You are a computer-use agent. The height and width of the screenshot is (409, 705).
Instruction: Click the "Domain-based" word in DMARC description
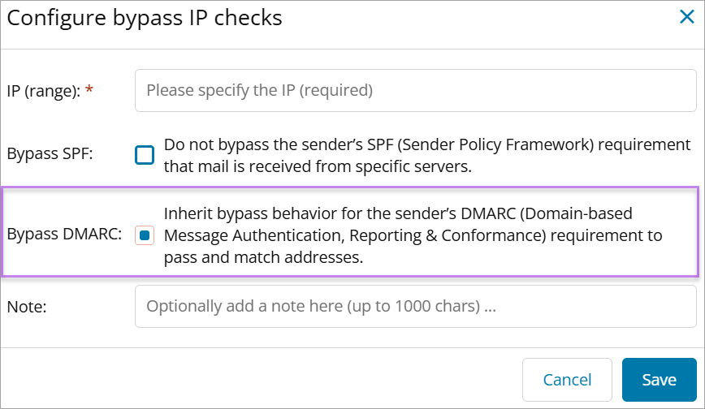[x=583, y=214]
